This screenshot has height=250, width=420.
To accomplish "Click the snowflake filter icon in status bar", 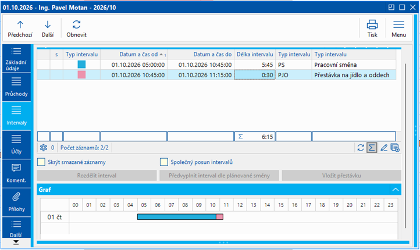I will tap(44, 148).
